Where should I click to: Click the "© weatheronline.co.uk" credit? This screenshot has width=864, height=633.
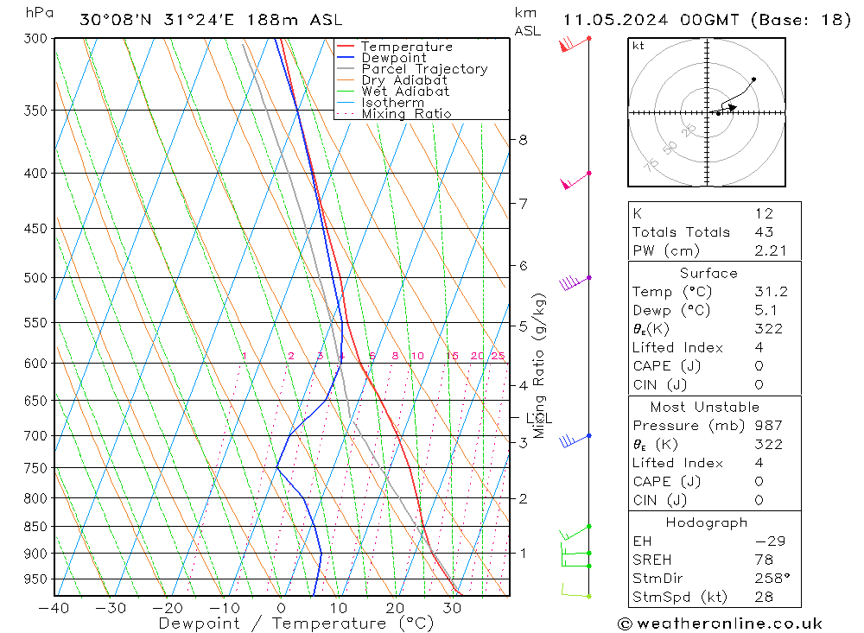720,624
